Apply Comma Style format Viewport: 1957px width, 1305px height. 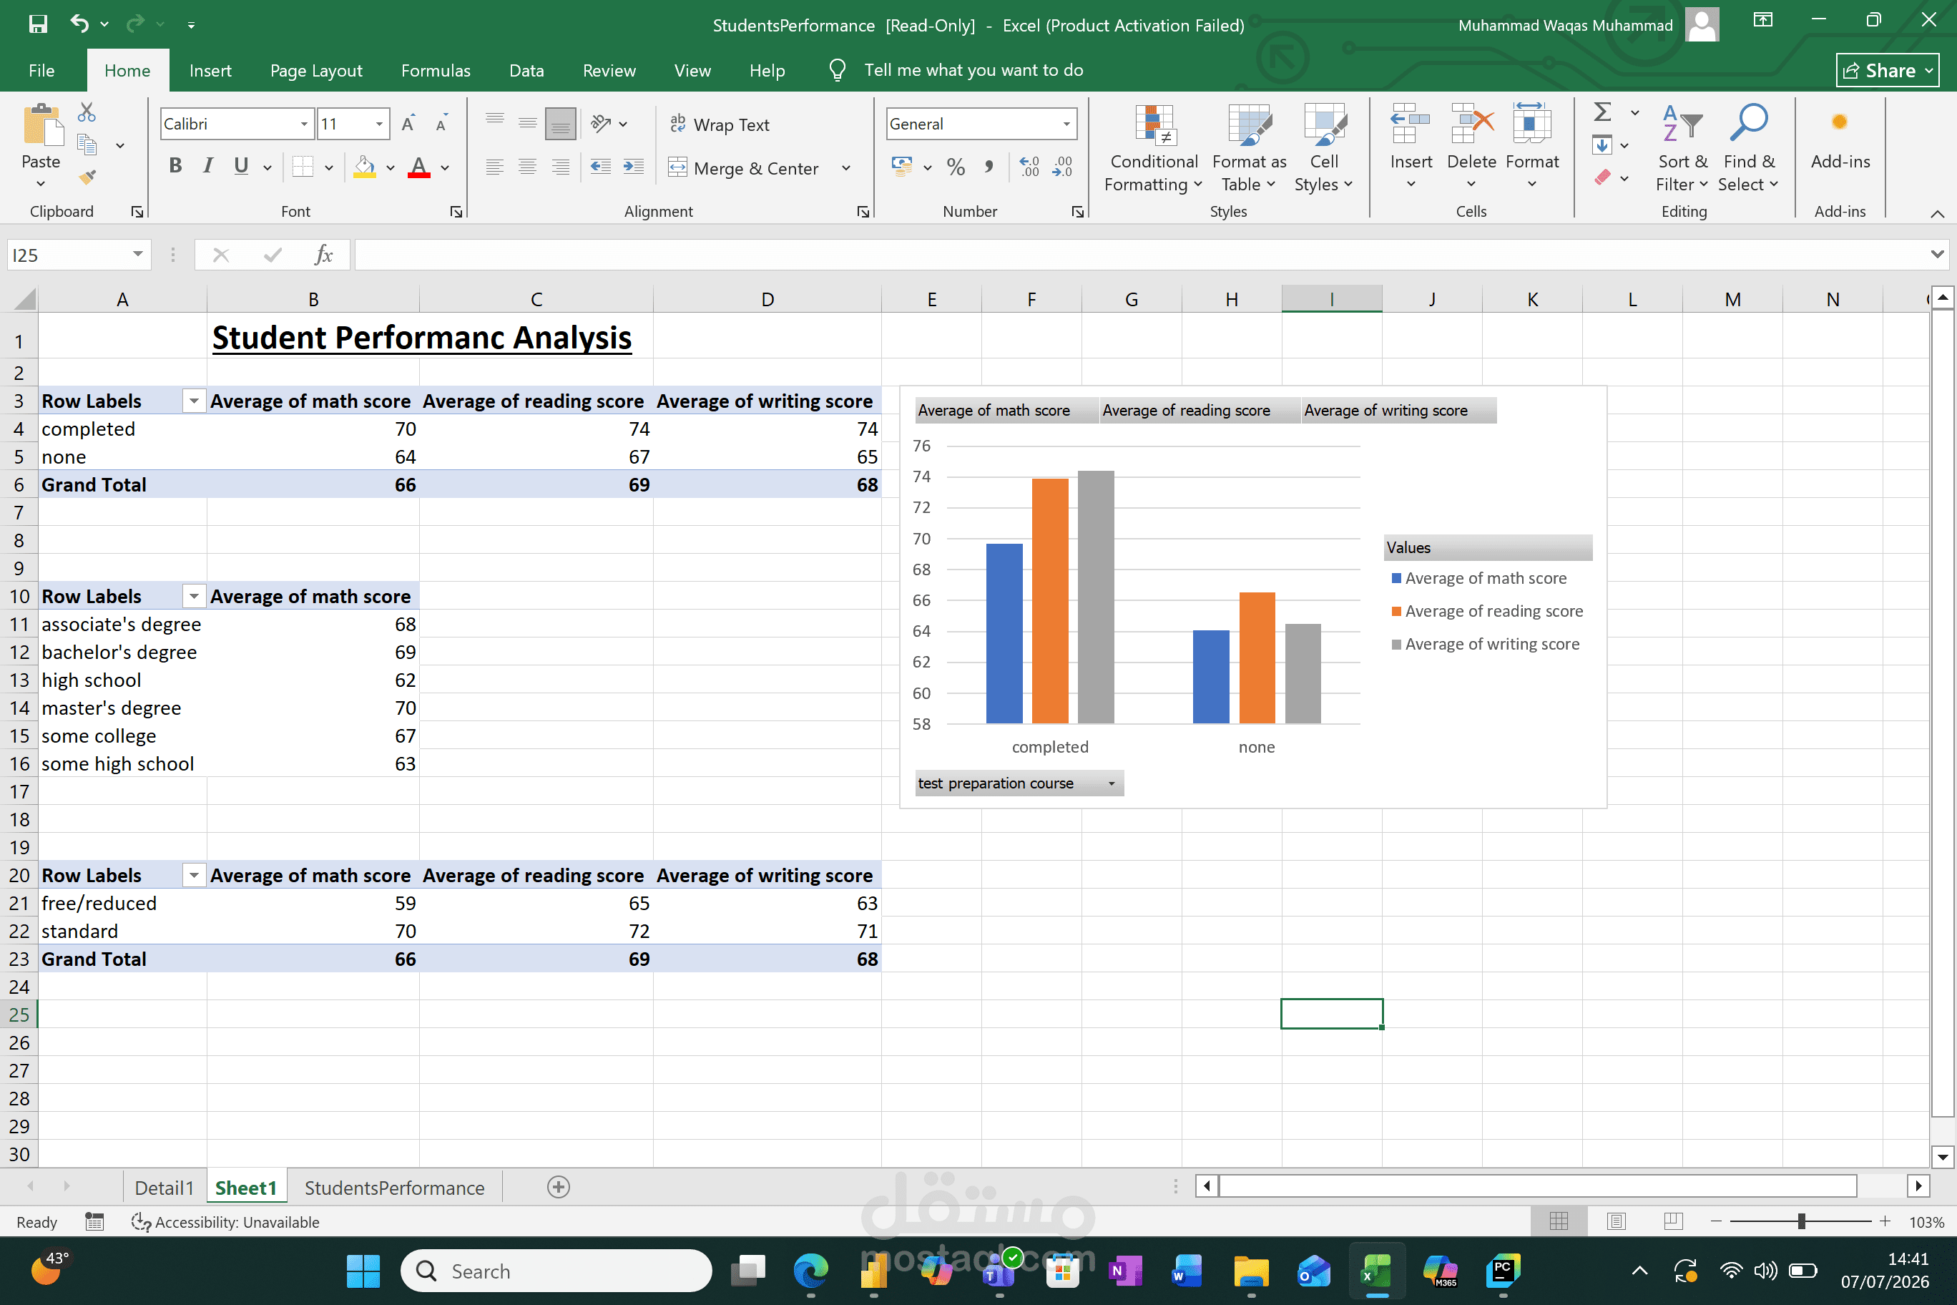[x=989, y=167]
